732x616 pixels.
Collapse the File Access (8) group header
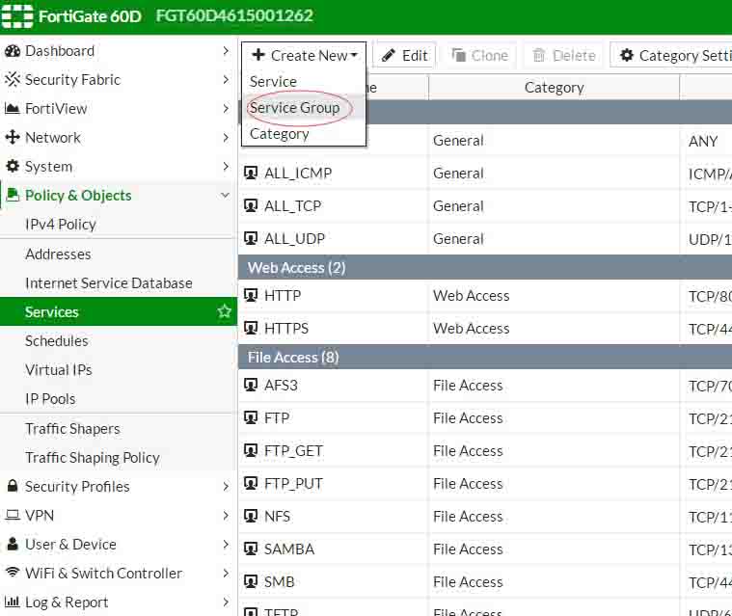(x=485, y=357)
